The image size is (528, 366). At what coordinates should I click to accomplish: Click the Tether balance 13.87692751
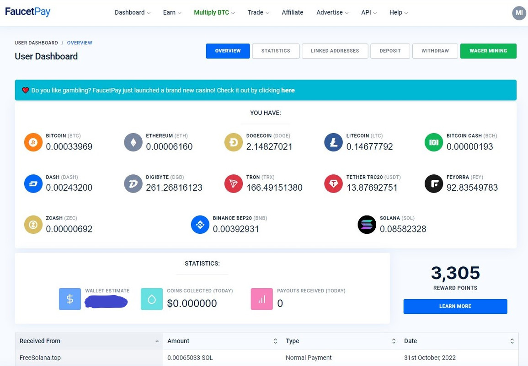tap(372, 188)
